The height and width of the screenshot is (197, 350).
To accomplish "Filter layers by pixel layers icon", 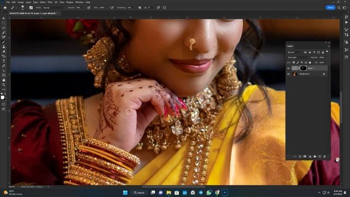I will click(x=305, y=53).
